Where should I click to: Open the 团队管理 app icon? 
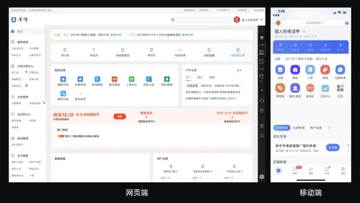(x=167, y=79)
